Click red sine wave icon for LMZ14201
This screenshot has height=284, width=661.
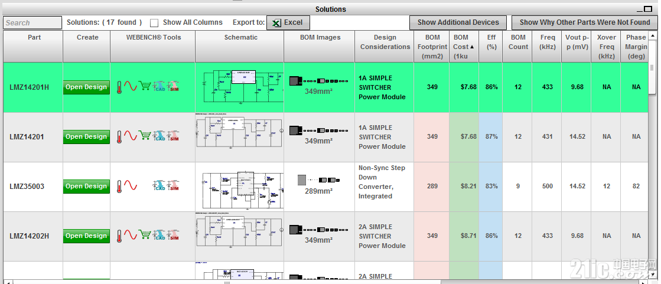click(131, 136)
